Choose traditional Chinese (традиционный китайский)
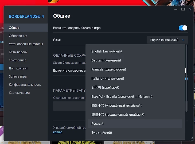The width and height of the screenshot is (195, 144). [118, 115]
